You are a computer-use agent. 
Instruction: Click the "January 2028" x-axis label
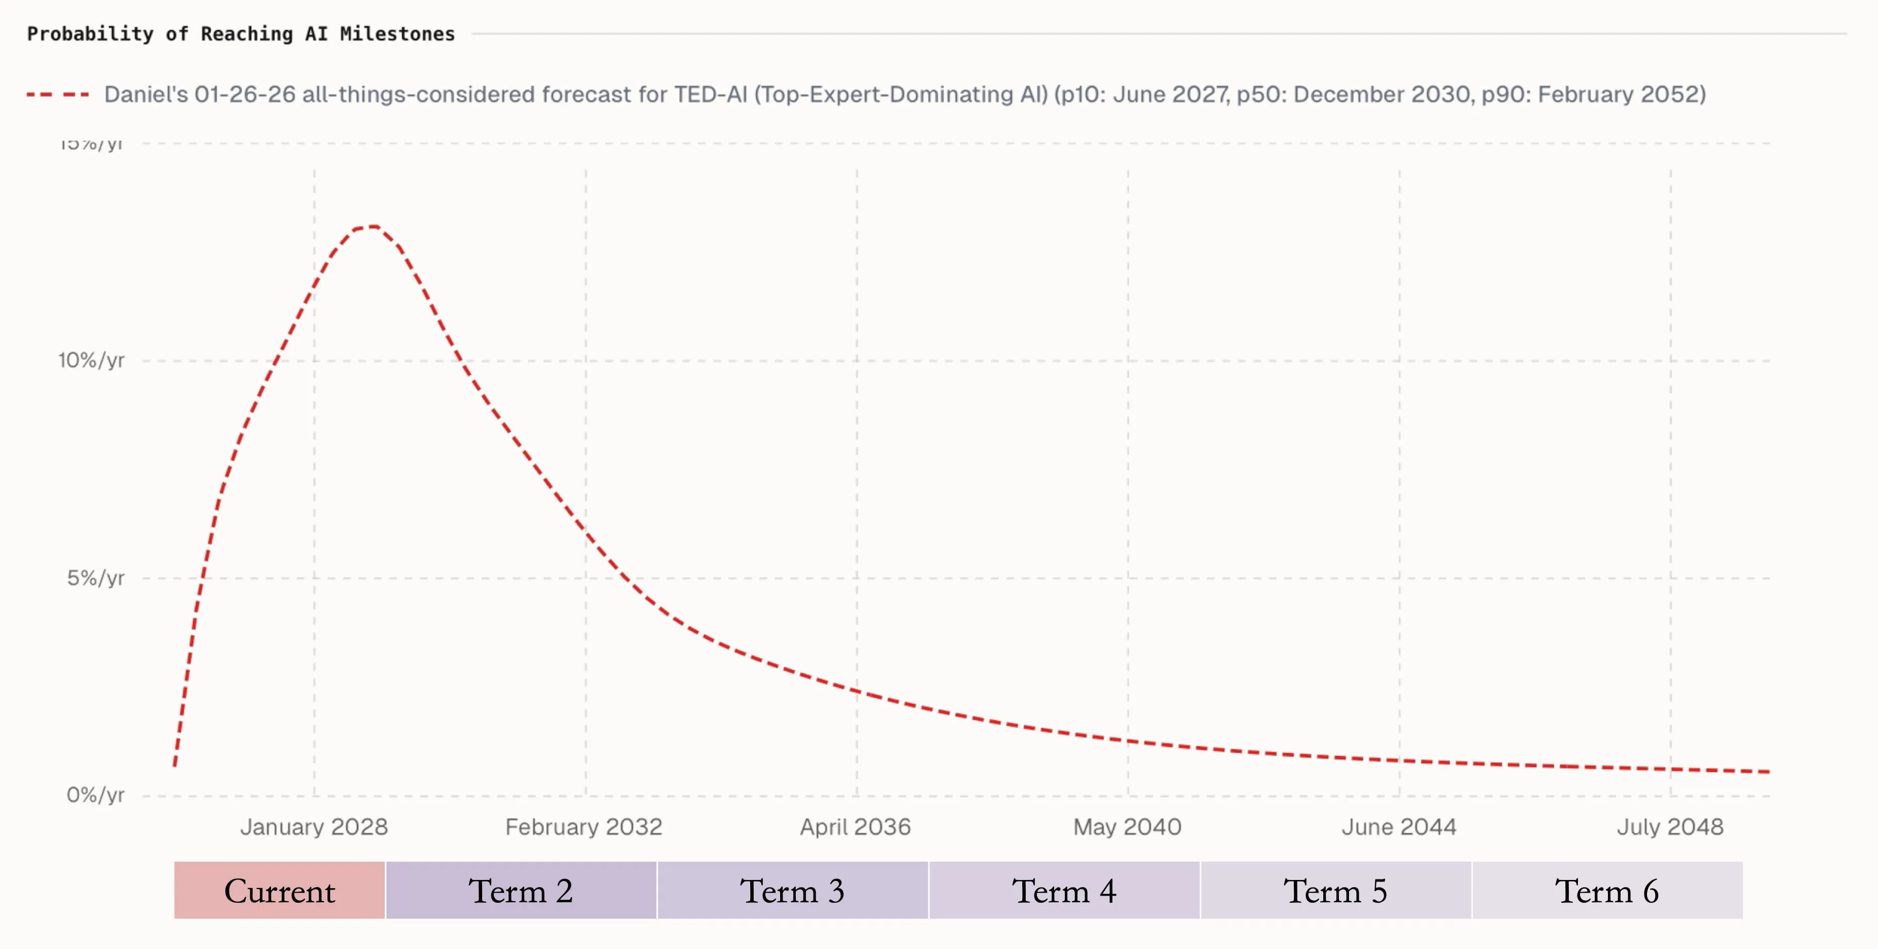(x=314, y=827)
